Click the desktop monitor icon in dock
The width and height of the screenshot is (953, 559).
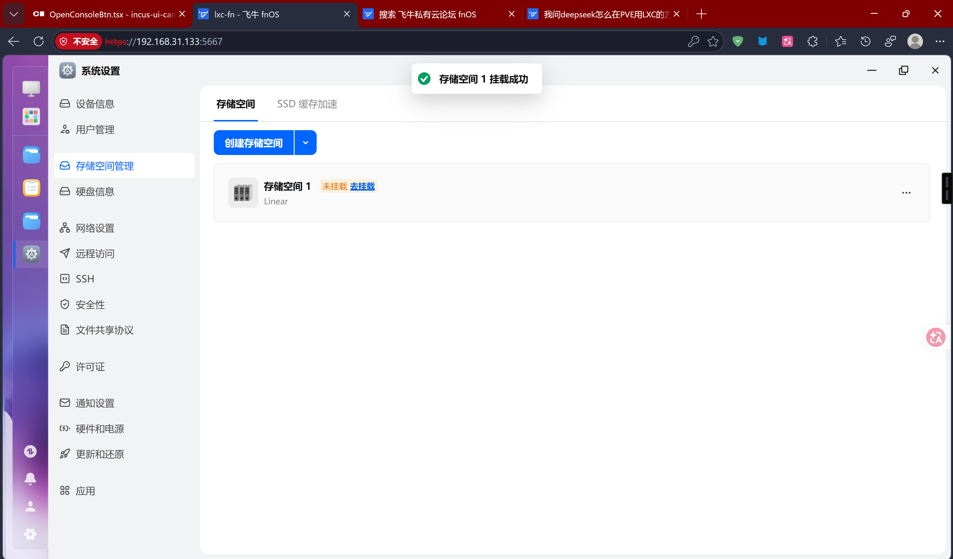tap(31, 89)
